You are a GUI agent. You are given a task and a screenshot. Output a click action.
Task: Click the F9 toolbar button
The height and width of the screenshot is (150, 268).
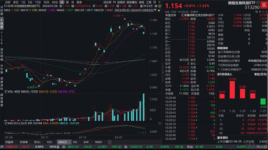tap(114, 2)
